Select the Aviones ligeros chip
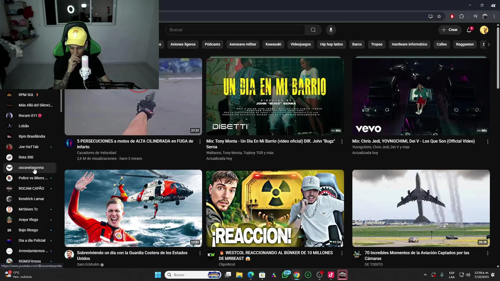This screenshot has height=281, width=500. (x=183, y=44)
